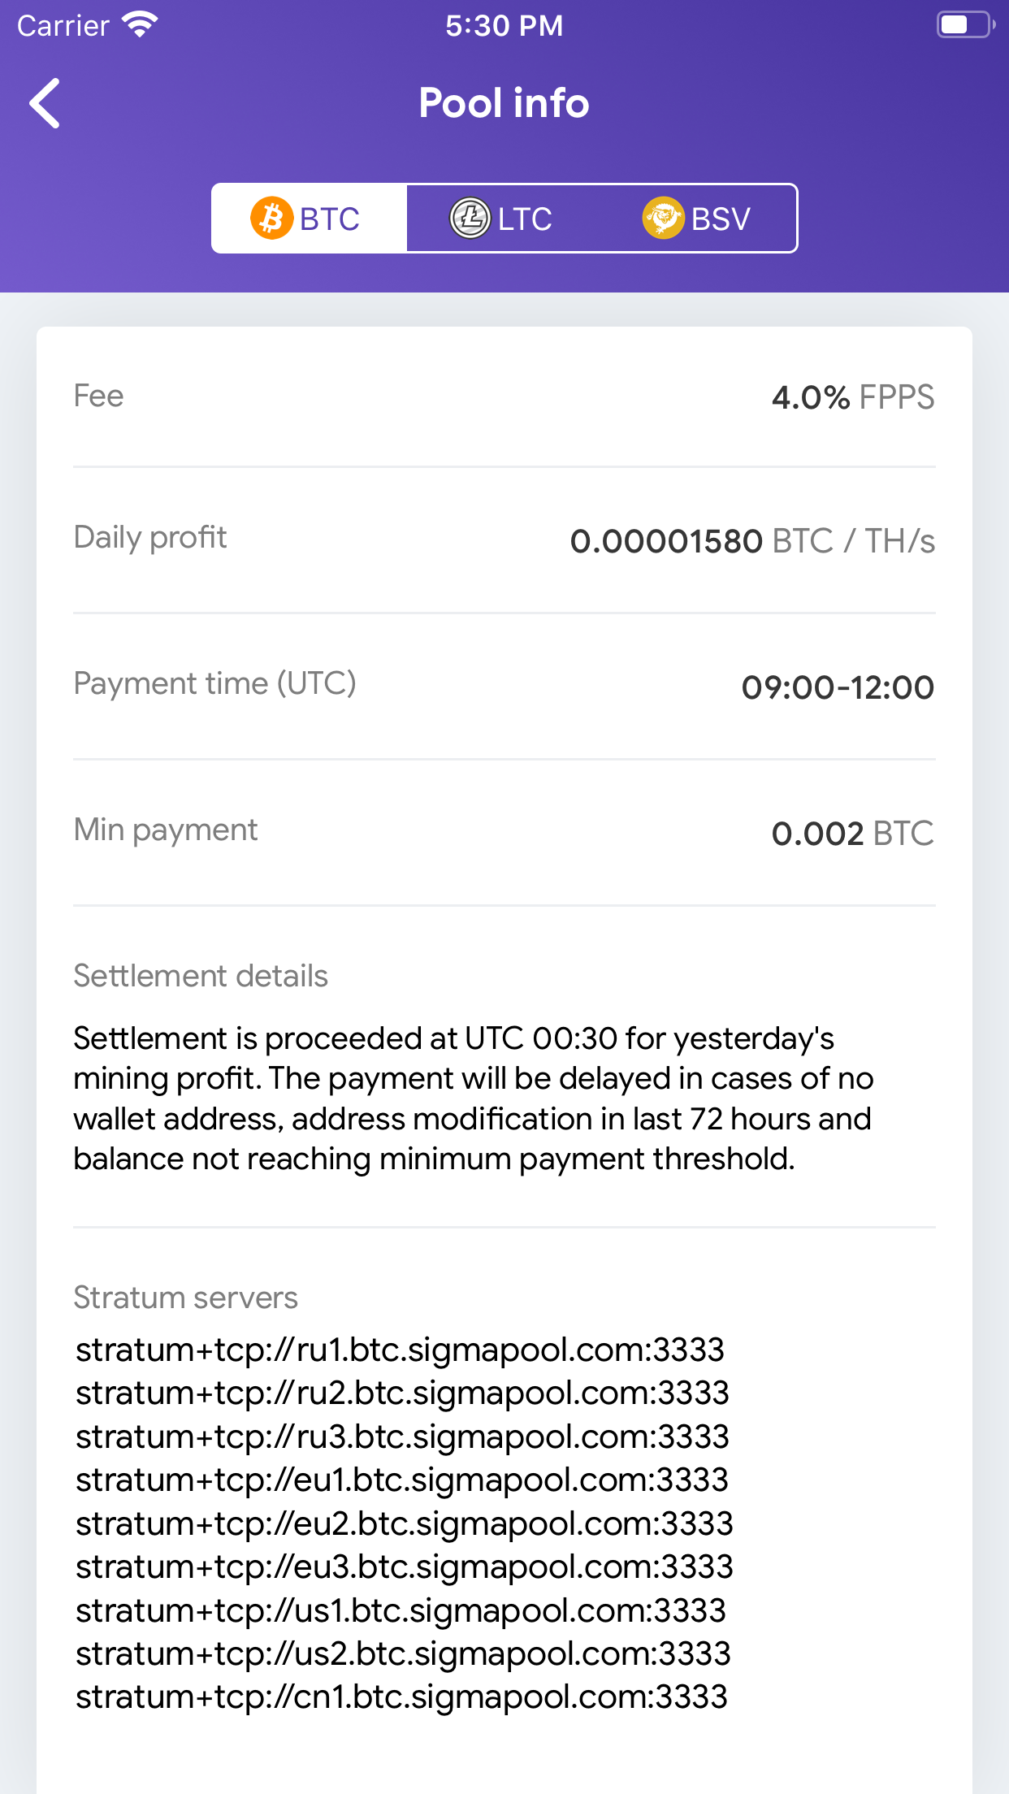Tap the Pool info title

tap(504, 103)
